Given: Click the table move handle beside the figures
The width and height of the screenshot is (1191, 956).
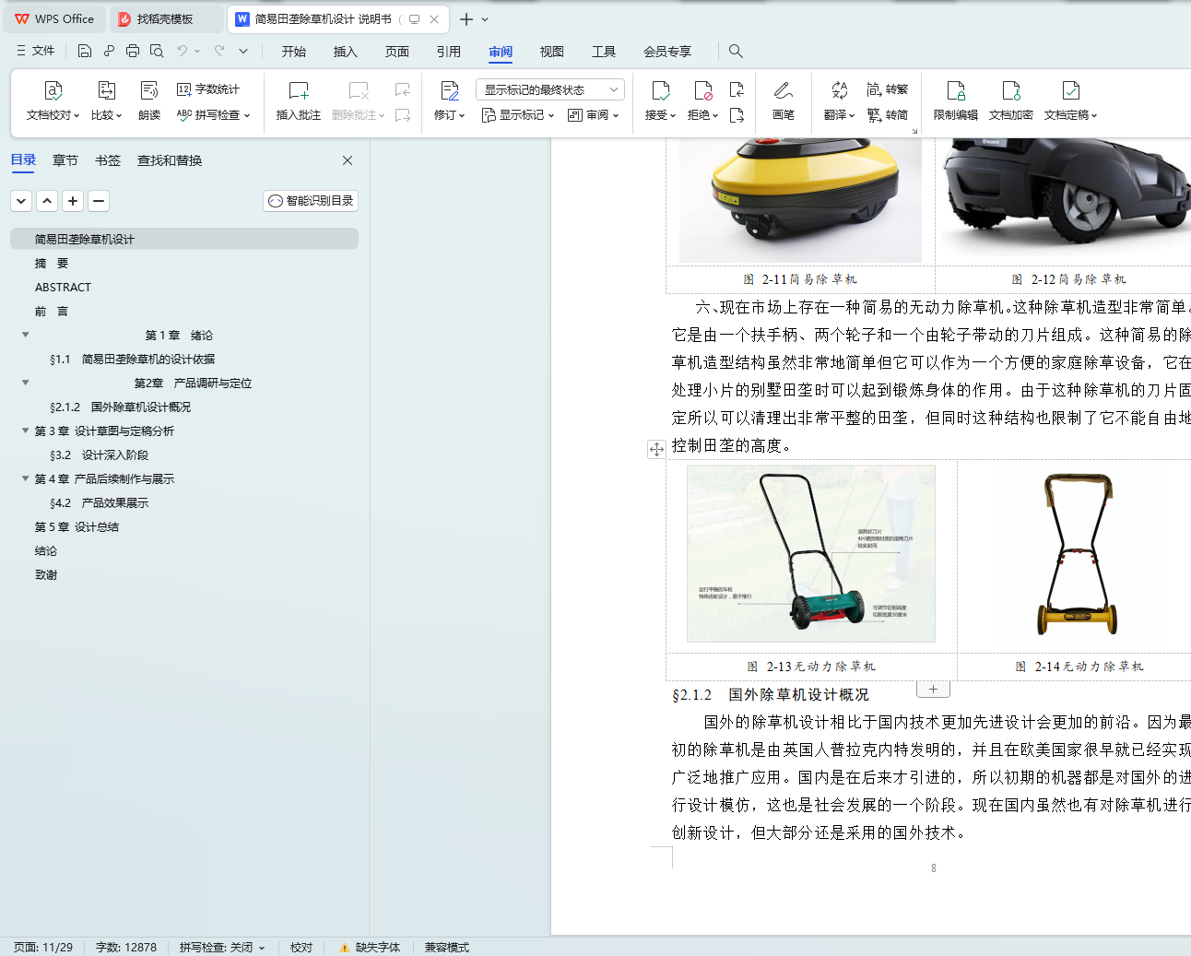Looking at the screenshot, I should point(656,449).
